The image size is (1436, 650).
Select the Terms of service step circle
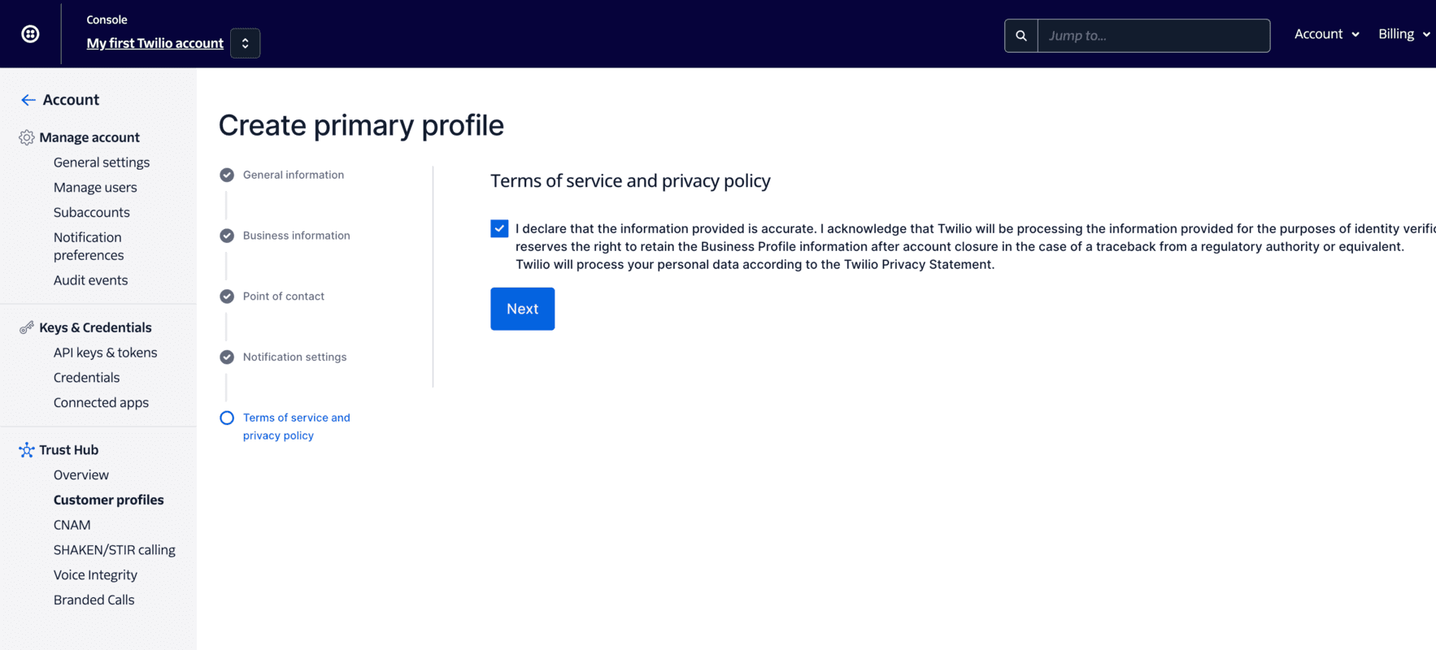click(x=227, y=418)
